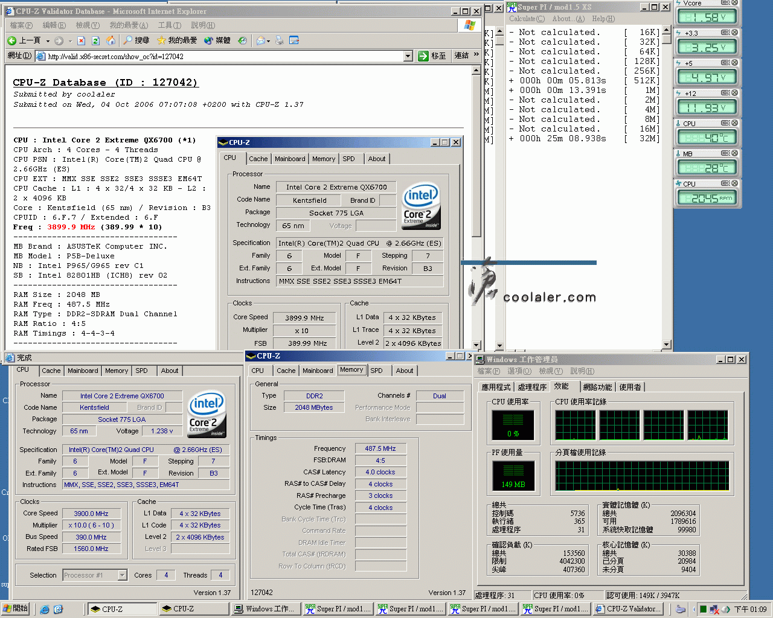This screenshot has height=618, width=773.
Task: Close the Vcore sensor widget
Action: 735,2
